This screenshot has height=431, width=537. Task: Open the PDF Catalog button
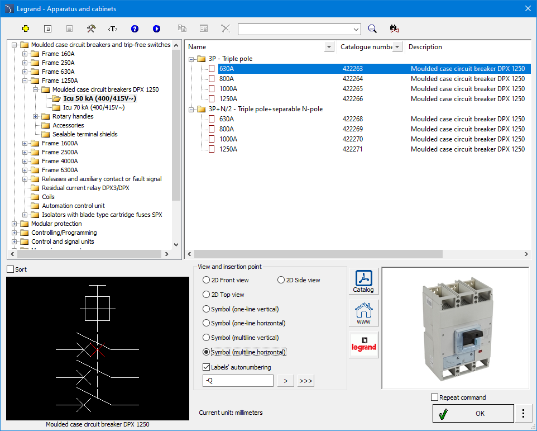point(364,281)
